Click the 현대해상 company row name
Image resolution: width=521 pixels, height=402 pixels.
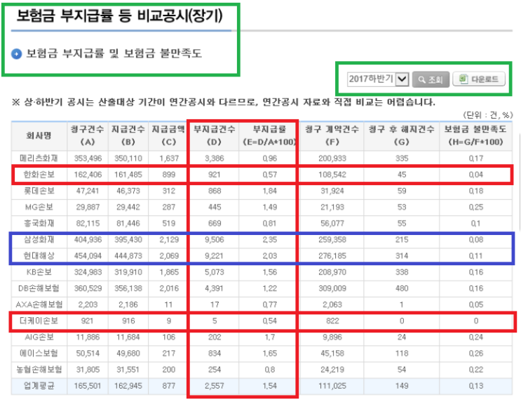(39, 255)
